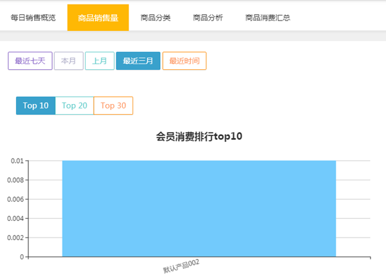Click the 0.01 y-axis label
This screenshot has width=386, height=278.
tap(16, 161)
